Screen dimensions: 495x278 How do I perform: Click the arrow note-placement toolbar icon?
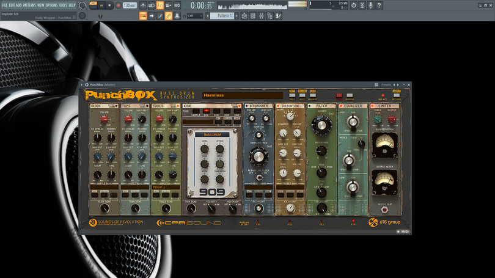[152, 16]
